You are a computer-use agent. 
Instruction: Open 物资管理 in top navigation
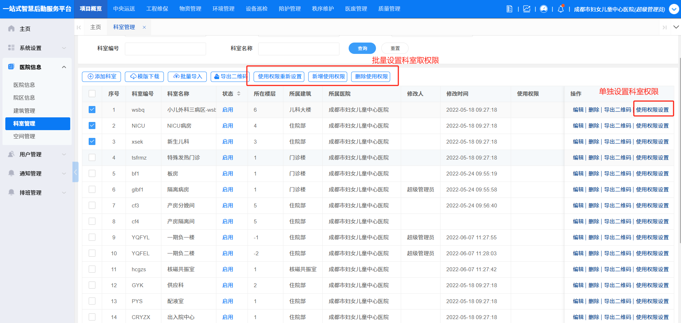[190, 9]
